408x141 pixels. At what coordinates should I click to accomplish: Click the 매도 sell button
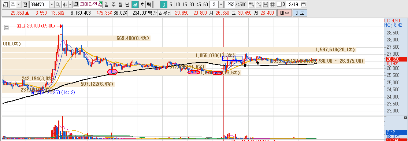[x=300, y=13]
